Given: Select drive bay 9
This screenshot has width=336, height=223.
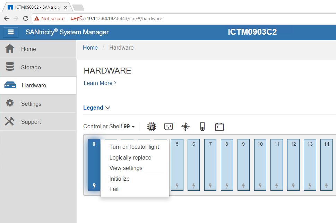Looking at the screenshot, I should point(243,165).
